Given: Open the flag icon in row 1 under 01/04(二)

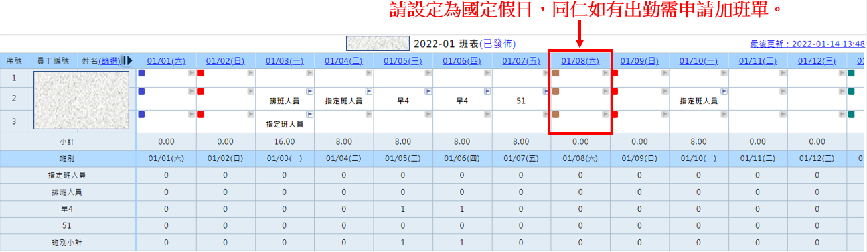Looking at the screenshot, I should 368,73.
